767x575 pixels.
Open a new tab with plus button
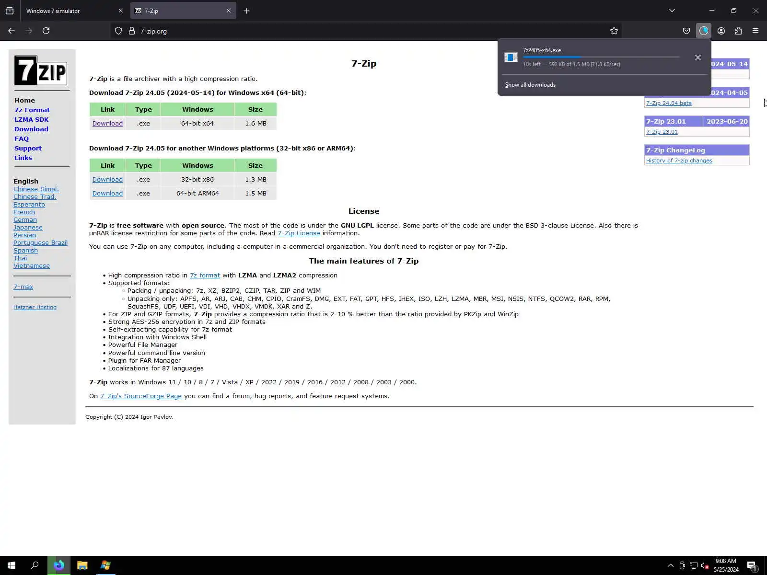point(246,11)
